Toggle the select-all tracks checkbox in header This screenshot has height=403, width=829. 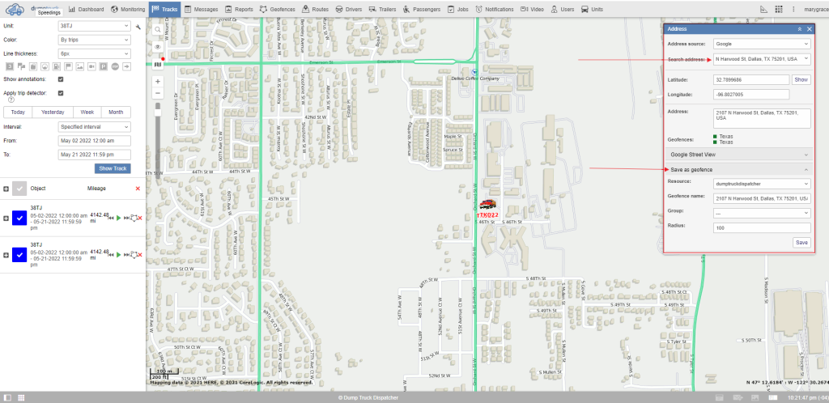(x=19, y=189)
